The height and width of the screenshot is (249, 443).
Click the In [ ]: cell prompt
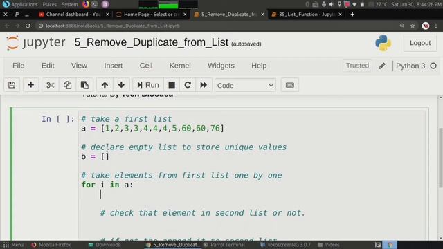pos(58,119)
